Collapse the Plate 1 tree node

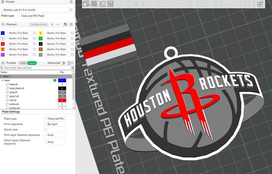[1, 76]
